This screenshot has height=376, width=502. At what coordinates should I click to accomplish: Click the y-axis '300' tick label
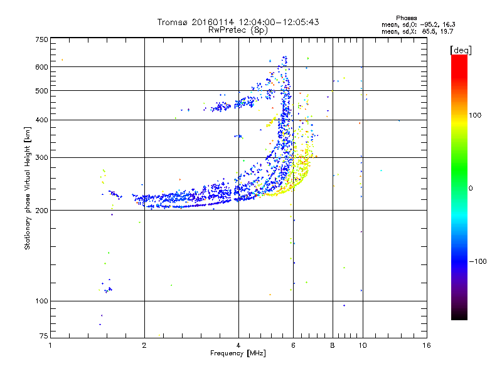[41, 157]
